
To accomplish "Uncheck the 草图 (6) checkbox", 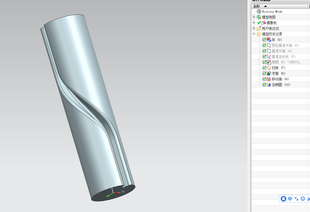I will click(264, 62).
